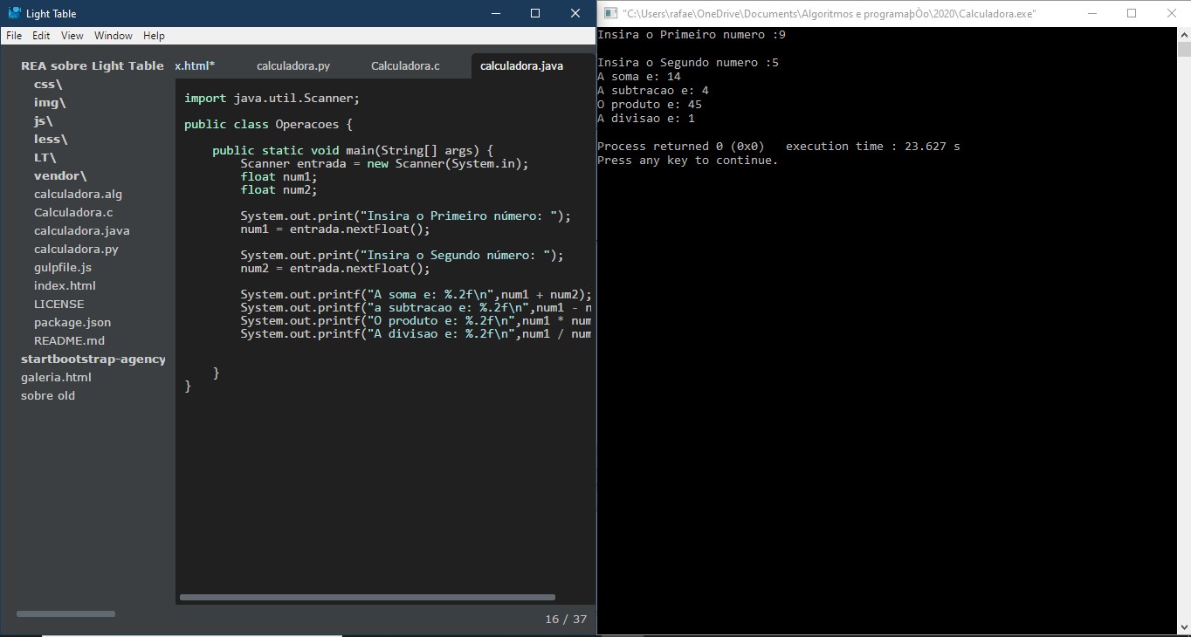Click the 'O produto e: 45' console output
Image resolution: width=1191 pixels, height=637 pixels.
(x=650, y=104)
